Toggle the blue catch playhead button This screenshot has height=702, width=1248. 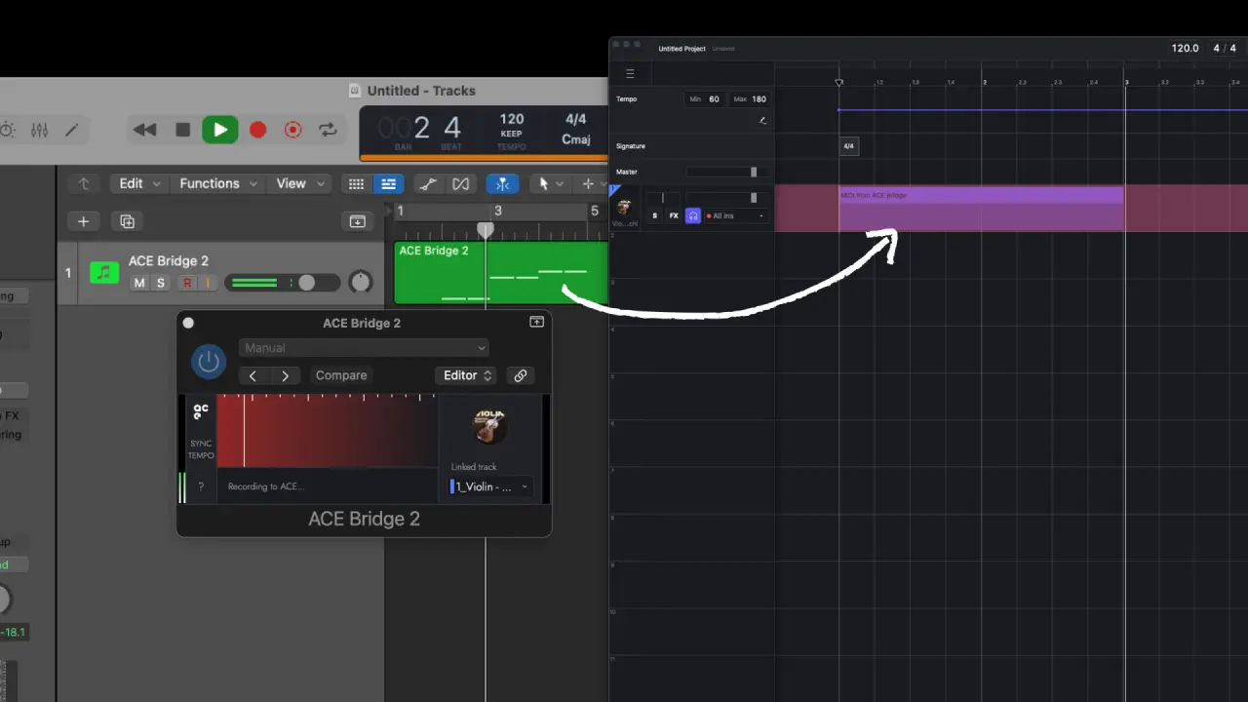(x=503, y=183)
